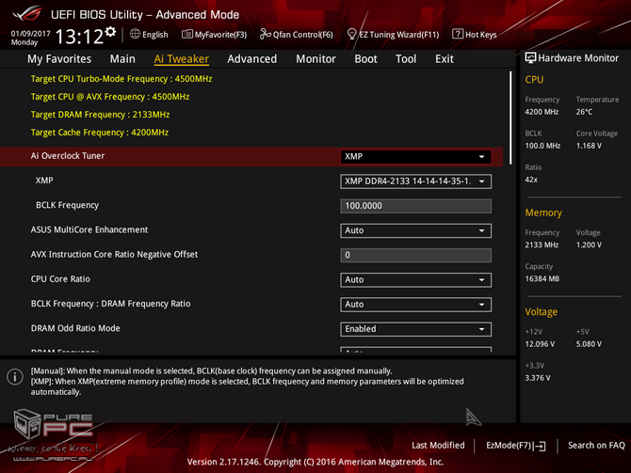Screen dimensions: 631x473
Task: Click Core Voltage value 1.168 V
Action: [589, 146]
